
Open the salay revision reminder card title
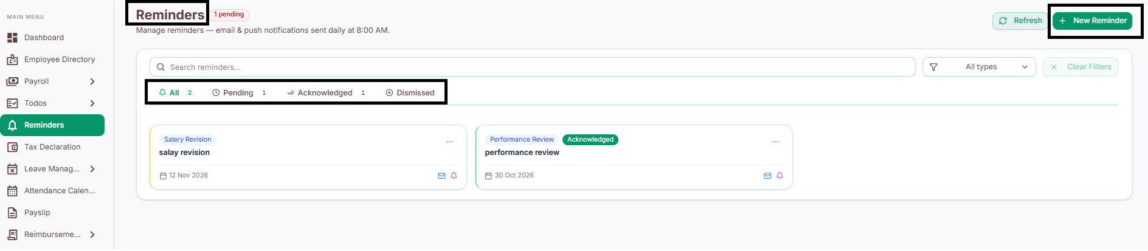(x=184, y=153)
